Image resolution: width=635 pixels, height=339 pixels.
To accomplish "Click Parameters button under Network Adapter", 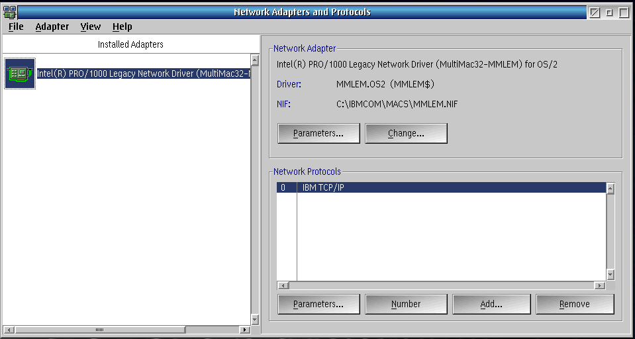I will 318,133.
